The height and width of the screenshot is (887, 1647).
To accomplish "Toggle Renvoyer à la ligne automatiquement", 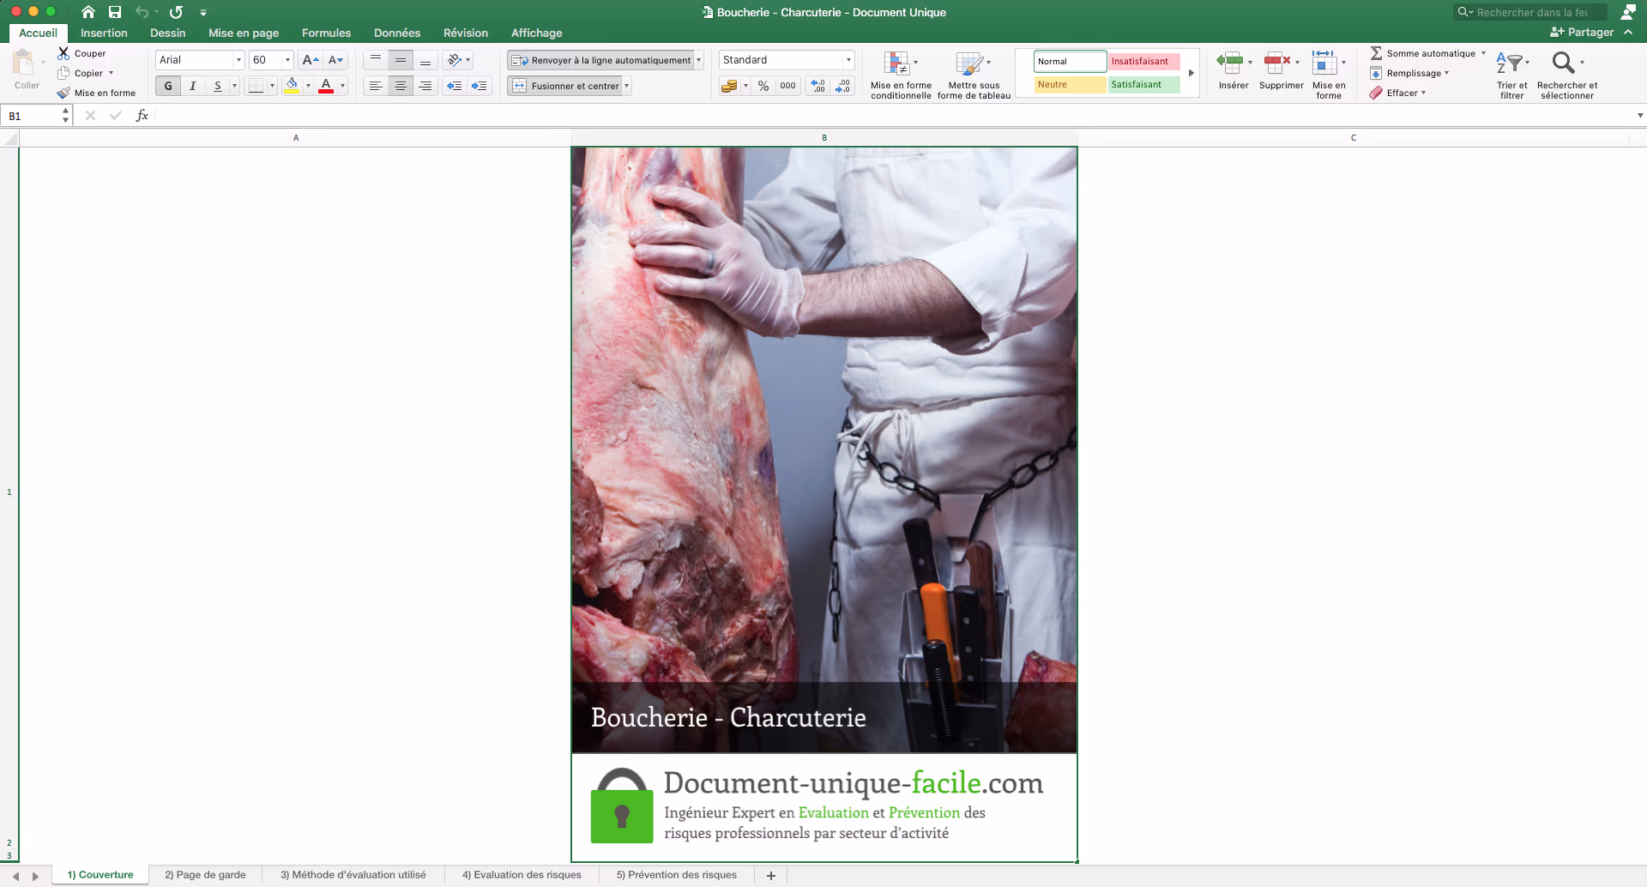I will point(601,60).
